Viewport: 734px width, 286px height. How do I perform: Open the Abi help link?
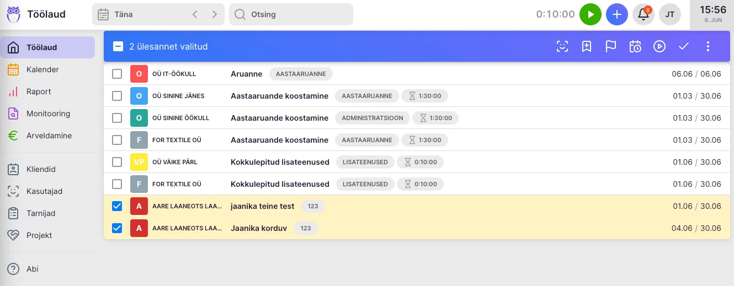[x=32, y=269]
